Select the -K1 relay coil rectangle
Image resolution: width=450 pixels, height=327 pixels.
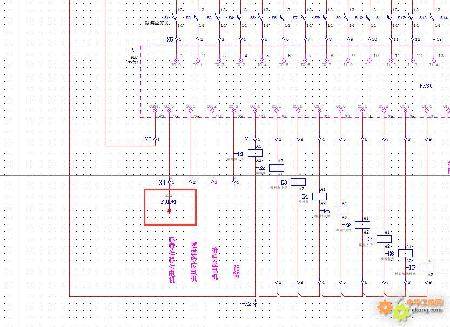pyautogui.click(x=255, y=153)
